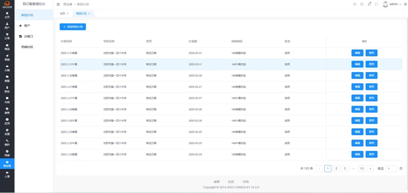408x193 pixels.
Task: Click the 计划名称 column header
Action: pyautogui.click(x=66, y=42)
